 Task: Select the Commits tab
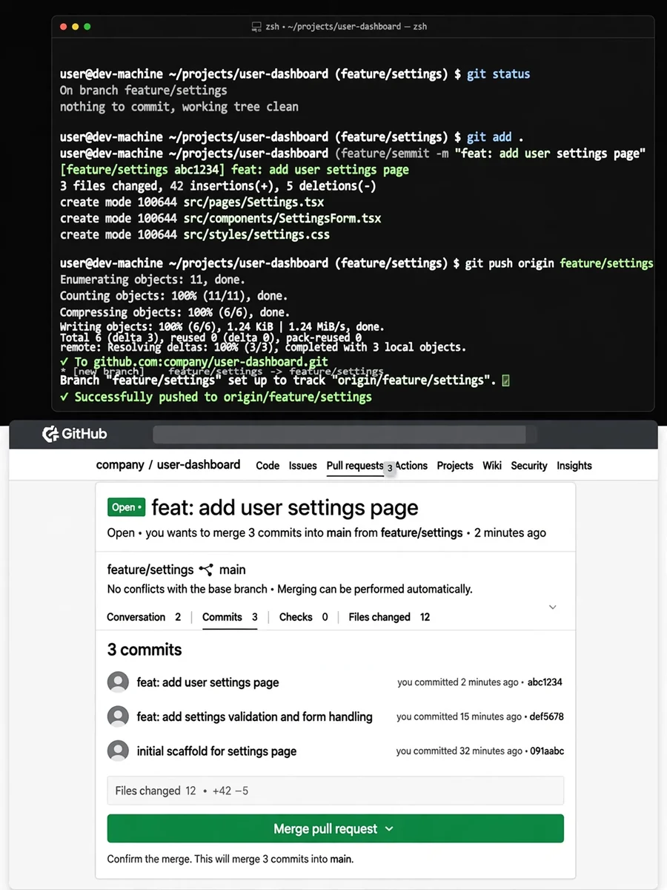tap(230, 617)
